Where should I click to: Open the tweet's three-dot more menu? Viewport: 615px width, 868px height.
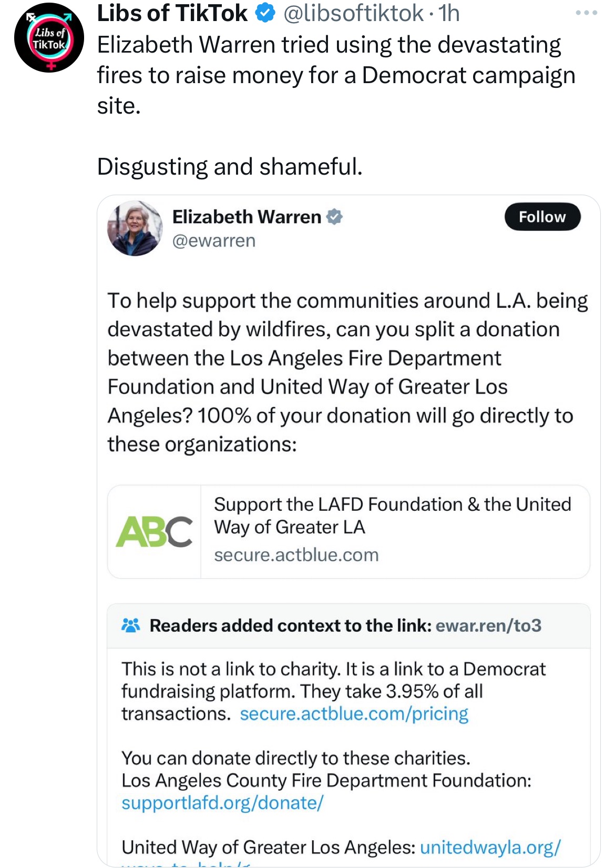click(x=586, y=13)
